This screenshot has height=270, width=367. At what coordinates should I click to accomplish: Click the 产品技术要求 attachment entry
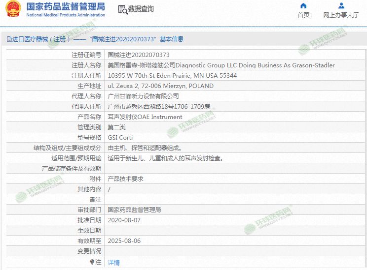[125, 179]
